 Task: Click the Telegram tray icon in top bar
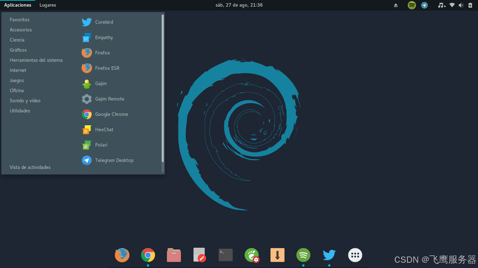pos(424,5)
